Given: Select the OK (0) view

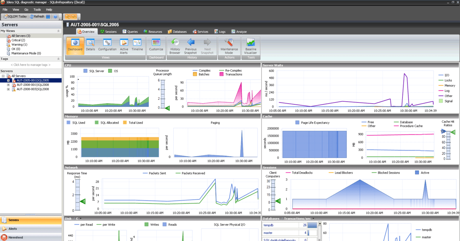Looking at the screenshot, I should tap(13, 49).
